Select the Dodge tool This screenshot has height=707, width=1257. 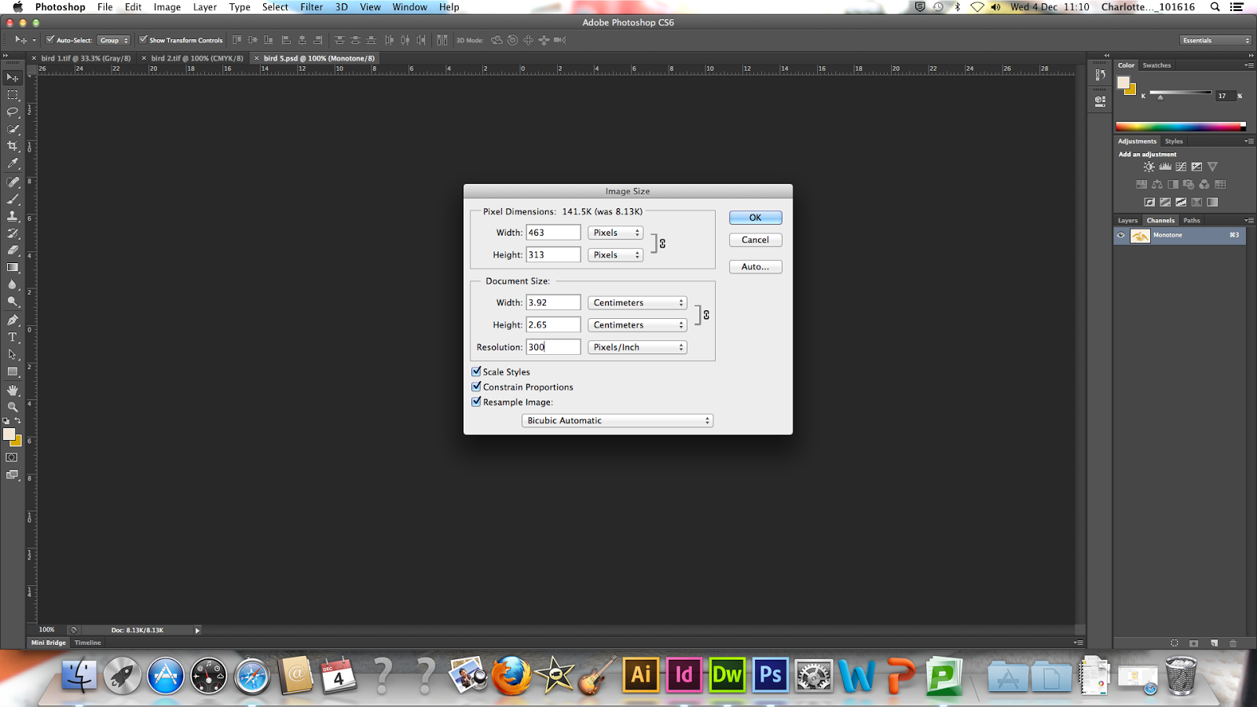click(13, 302)
